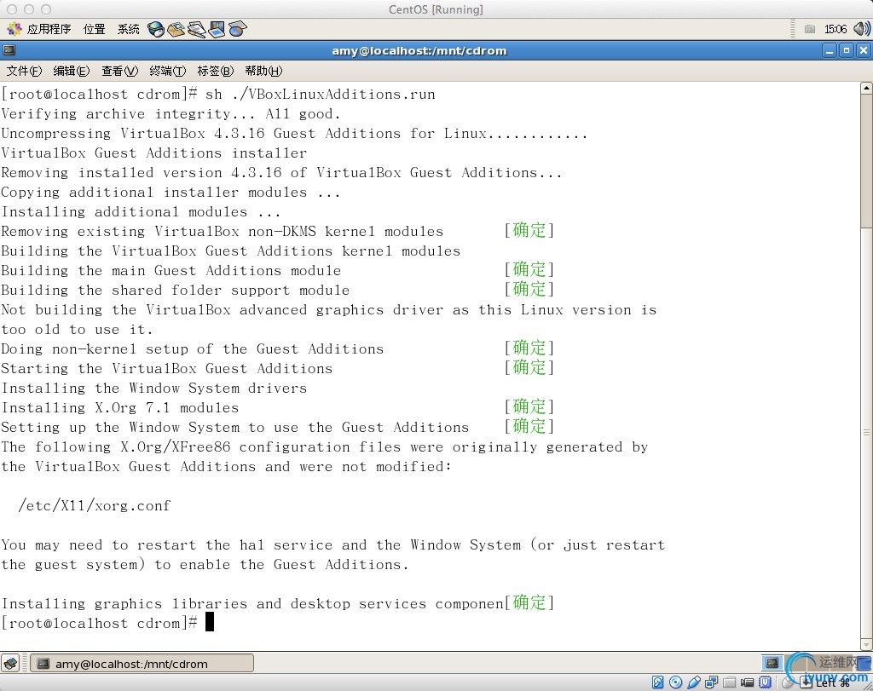Click the VirtualBox hard disk activity icon

tap(657, 682)
